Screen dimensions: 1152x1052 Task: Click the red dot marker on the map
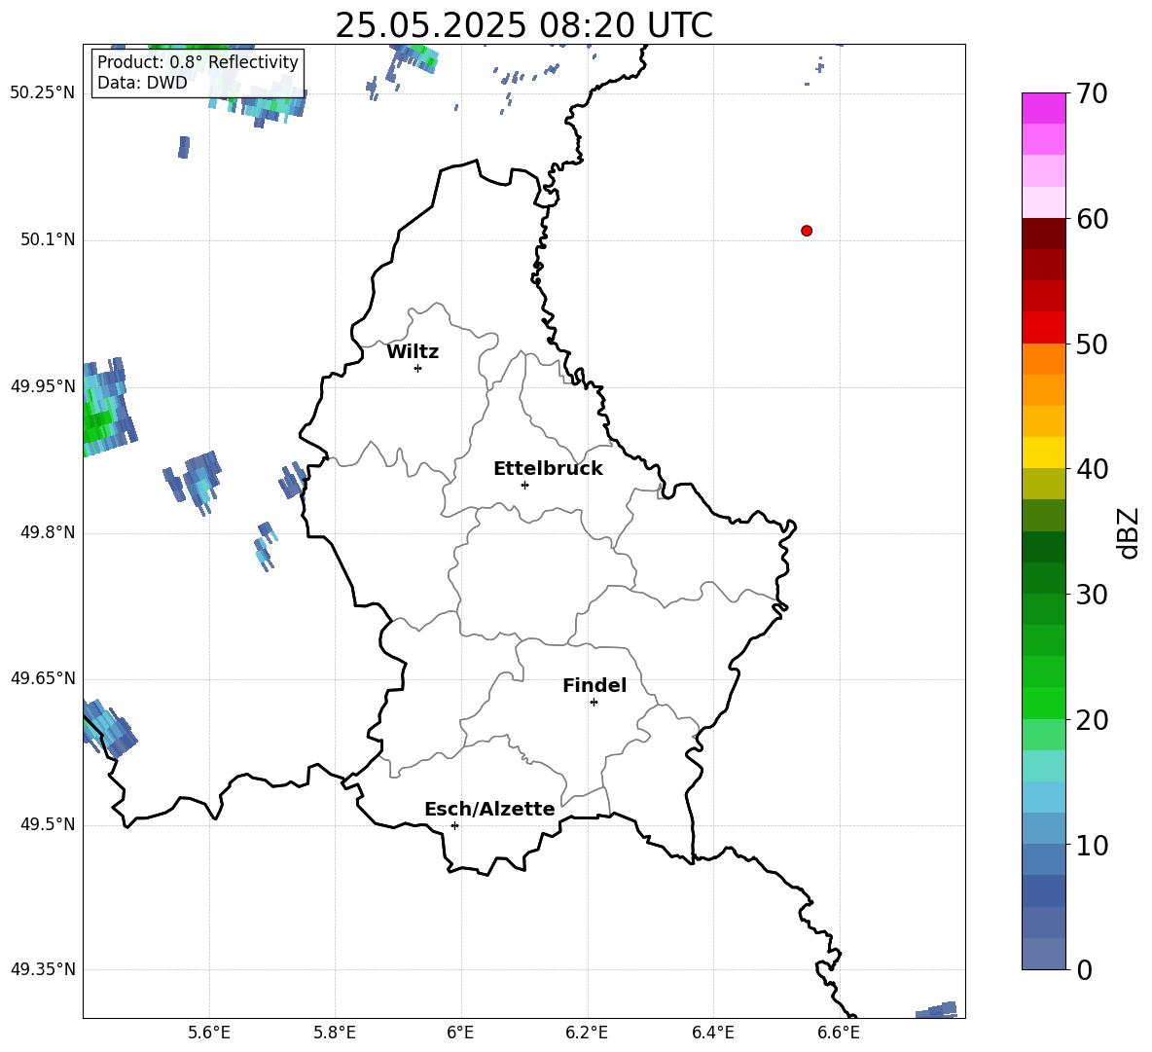point(807,231)
